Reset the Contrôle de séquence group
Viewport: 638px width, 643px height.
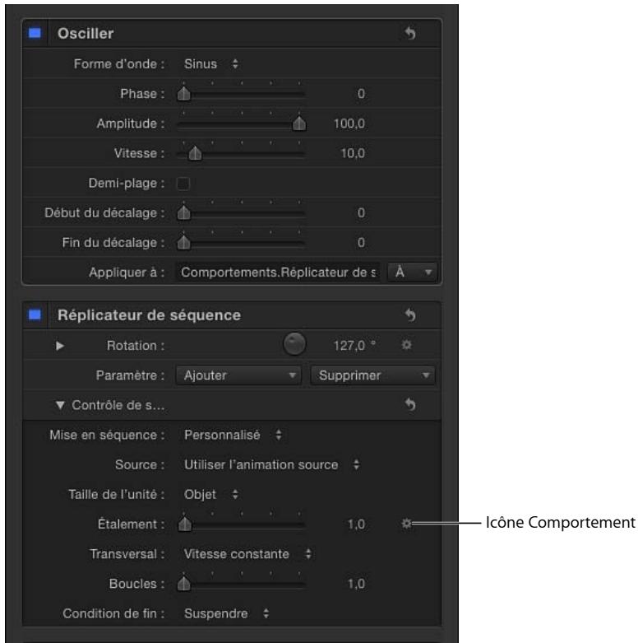pyautogui.click(x=410, y=404)
